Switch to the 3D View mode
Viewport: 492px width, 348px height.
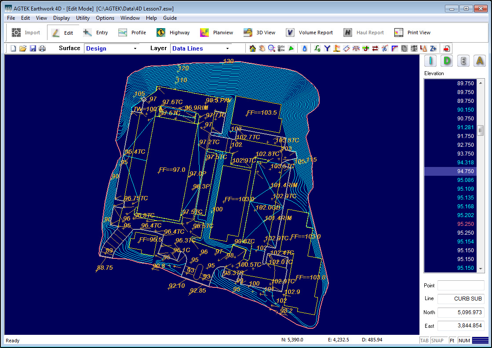click(260, 33)
